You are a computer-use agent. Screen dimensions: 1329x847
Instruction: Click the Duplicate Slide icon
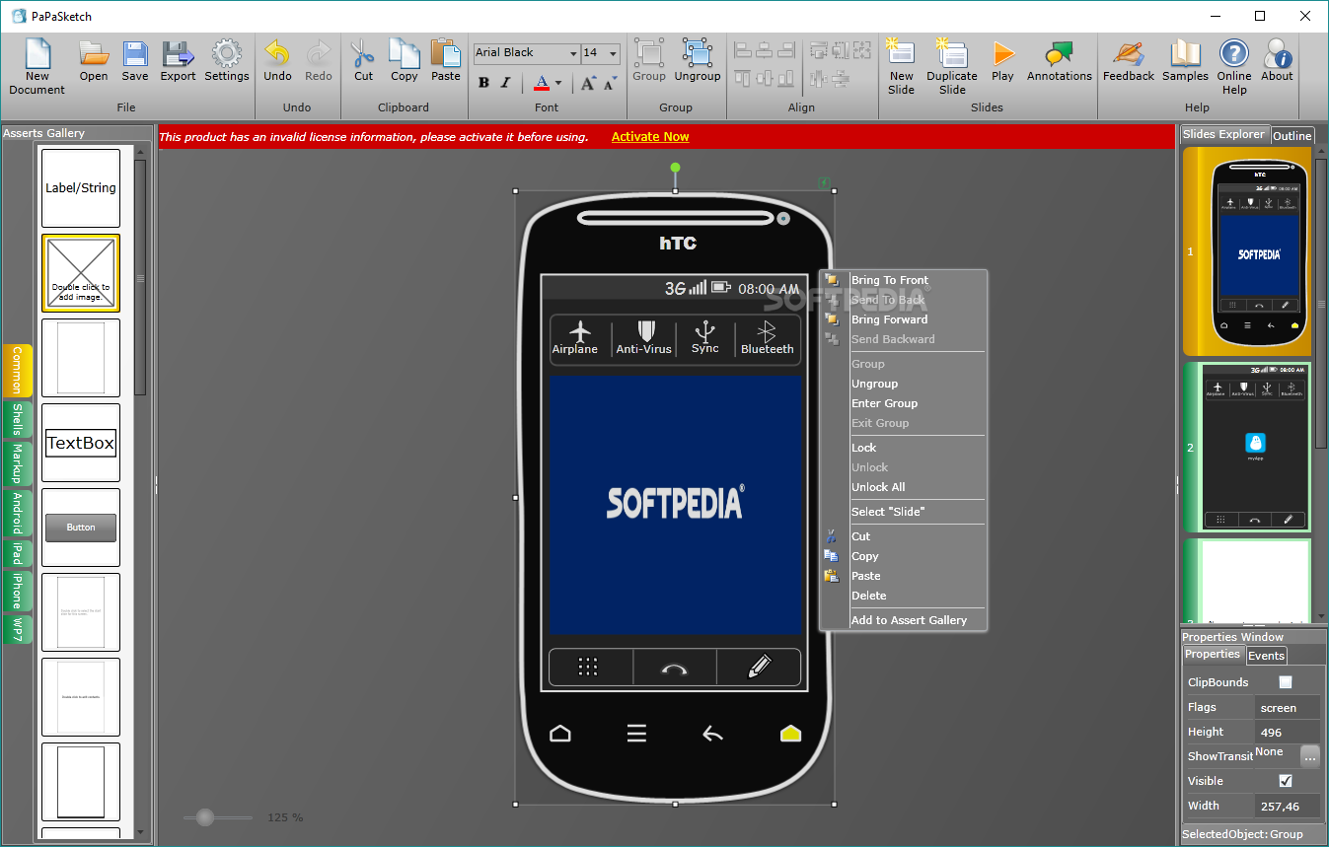coord(952,53)
